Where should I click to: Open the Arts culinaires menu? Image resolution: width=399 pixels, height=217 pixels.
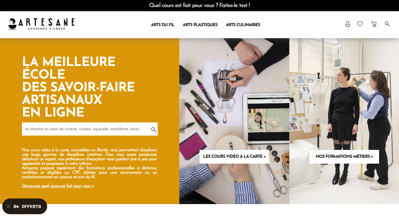(243, 25)
